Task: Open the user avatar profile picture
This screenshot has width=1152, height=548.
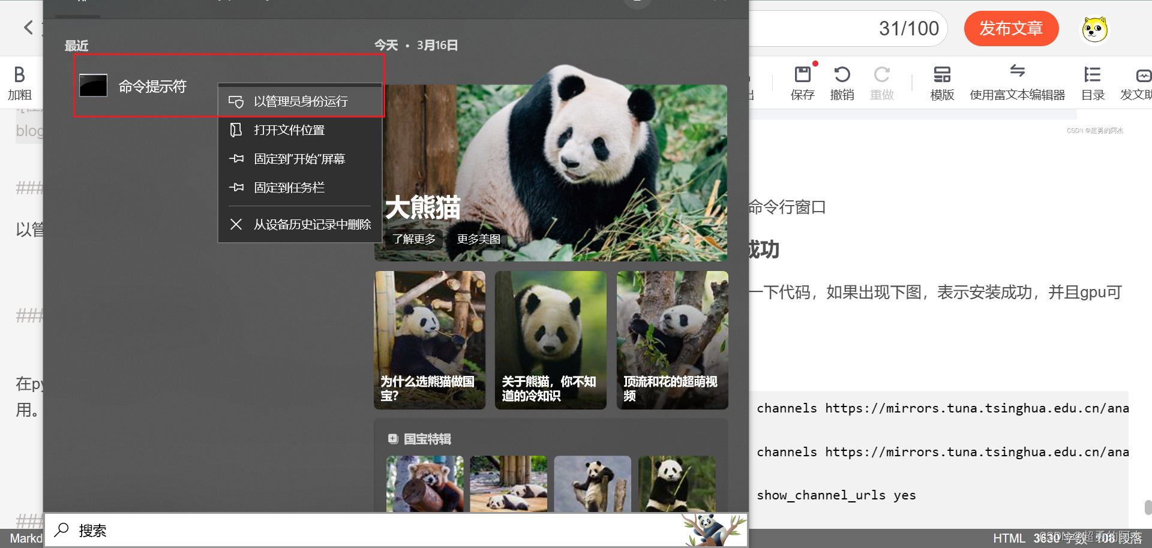Action: [1094, 28]
